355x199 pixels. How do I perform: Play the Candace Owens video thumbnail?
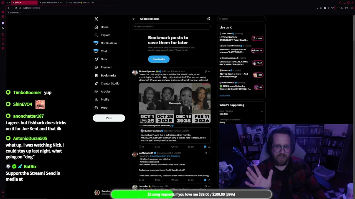[x=175, y=103]
